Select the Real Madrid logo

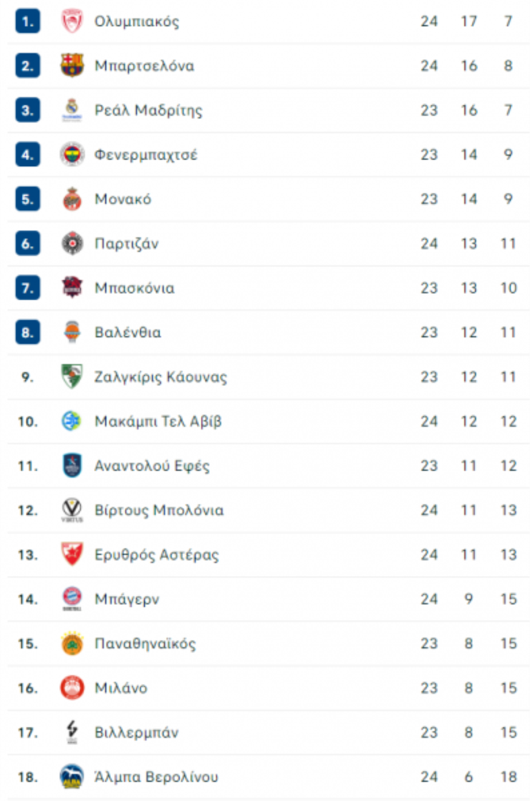[72, 110]
